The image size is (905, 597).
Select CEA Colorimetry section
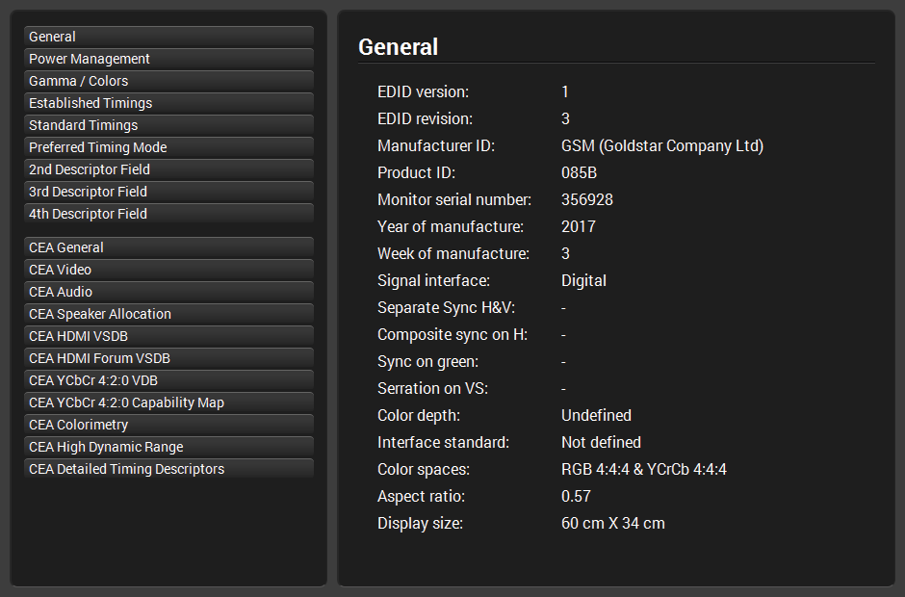tap(168, 425)
